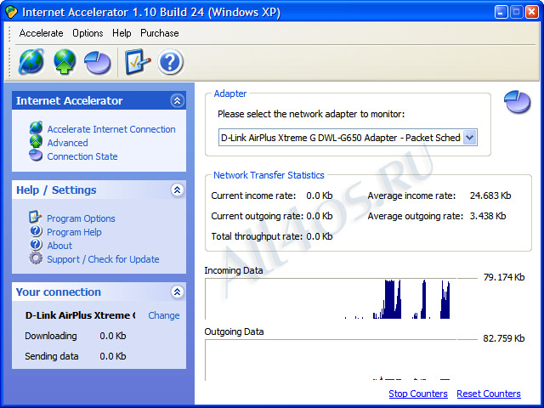
Task: Click the Total throughput rate label
Action: (257, 236)
